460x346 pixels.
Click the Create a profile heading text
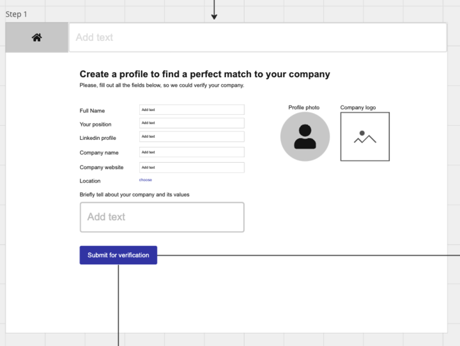[x=205, y=74]
